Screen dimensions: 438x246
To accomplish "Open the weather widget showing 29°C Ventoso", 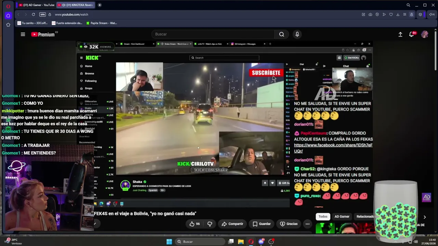I will tap(13, 242).
